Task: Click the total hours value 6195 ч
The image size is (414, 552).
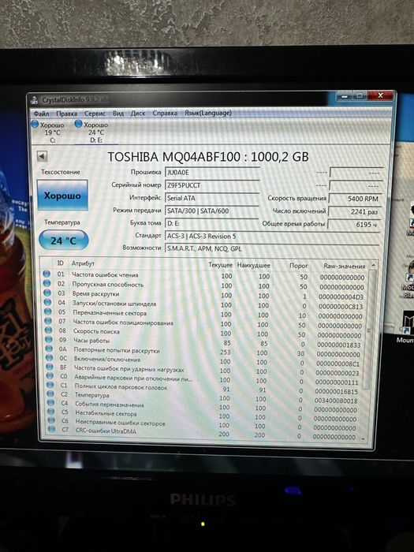Action: click(354, 224)
